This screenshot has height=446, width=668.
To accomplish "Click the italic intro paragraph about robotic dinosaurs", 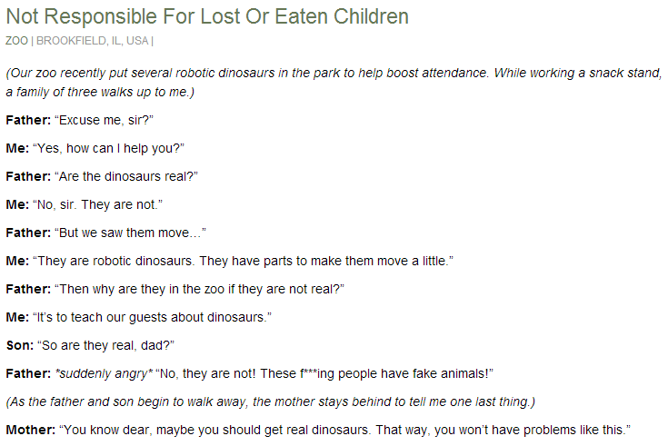I will tap(333, 83).
